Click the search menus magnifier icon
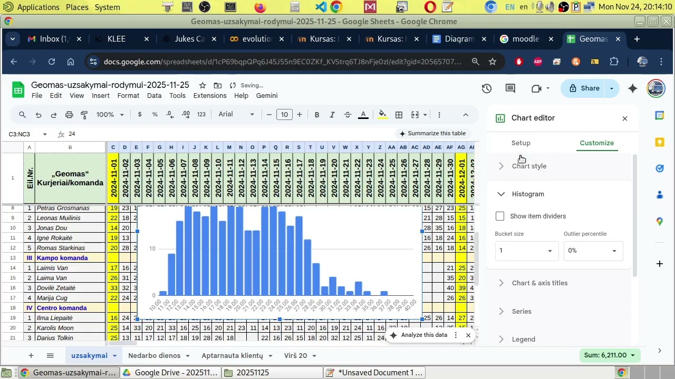 pyautogui.click(x=22, y=115)
